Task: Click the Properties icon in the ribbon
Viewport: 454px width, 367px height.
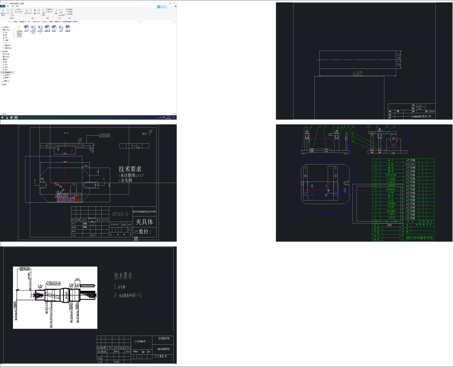Action: (x=56, y=11)
